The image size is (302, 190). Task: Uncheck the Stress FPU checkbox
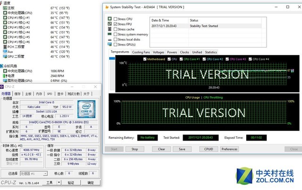coord(116,24)
